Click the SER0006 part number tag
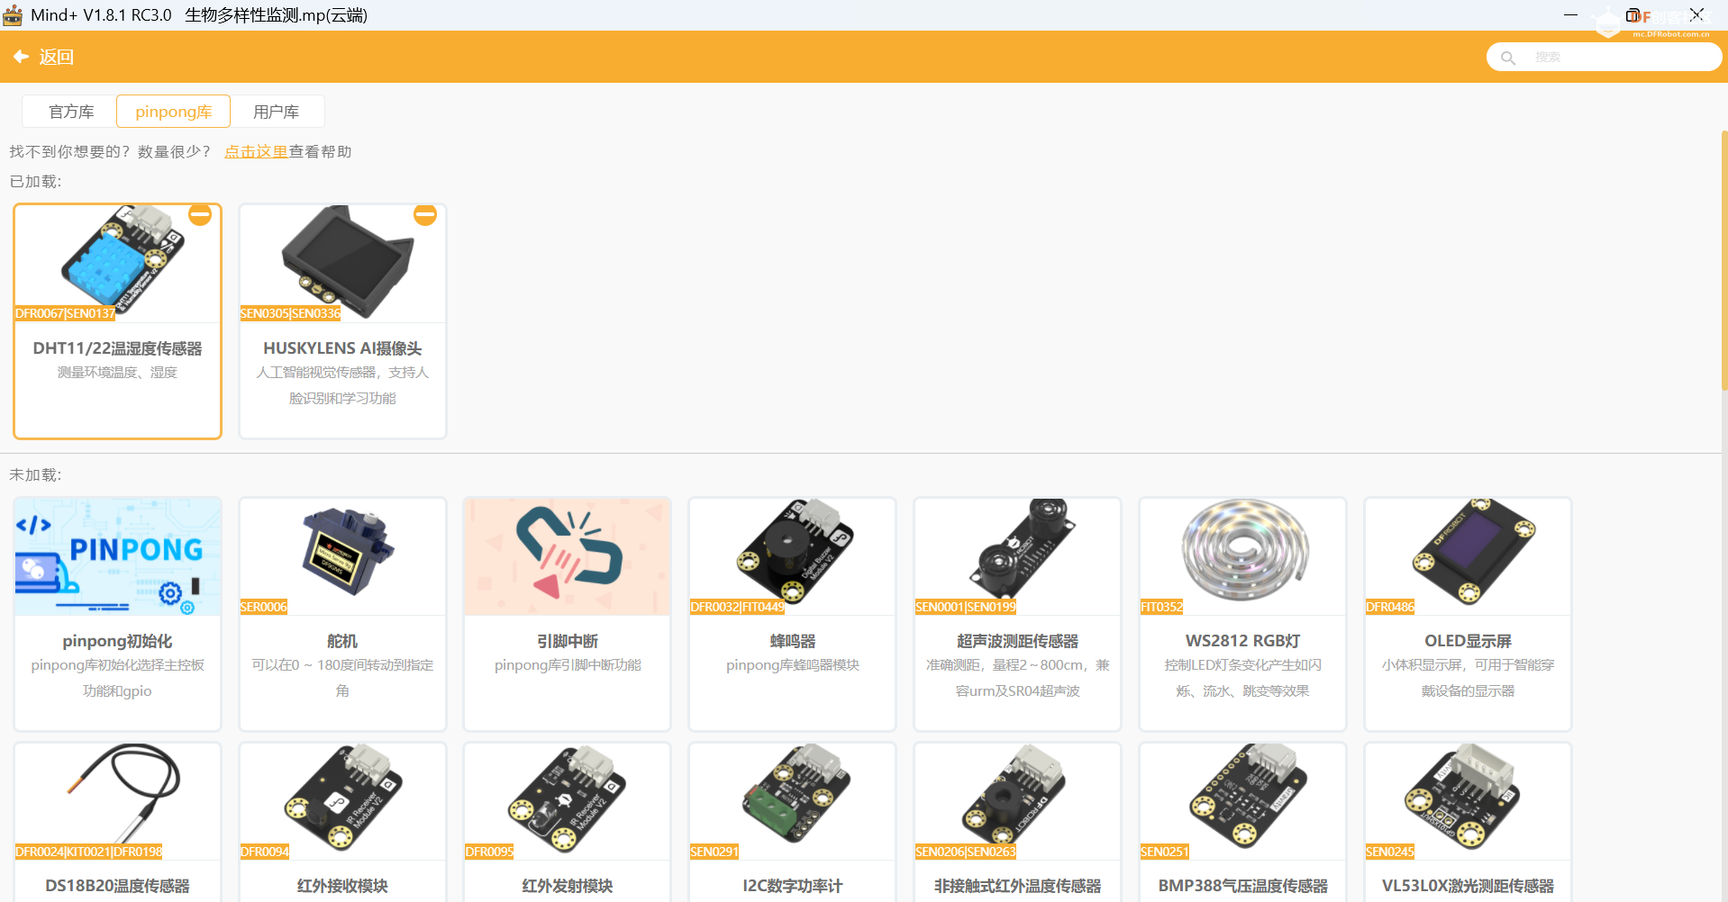The height and width of the screenshot is (902, 1728). click(x=264, y=607)
